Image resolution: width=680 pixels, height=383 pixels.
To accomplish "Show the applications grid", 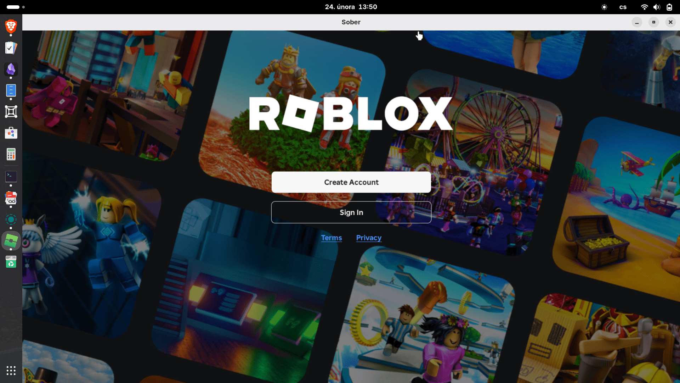I will (11, 371).
